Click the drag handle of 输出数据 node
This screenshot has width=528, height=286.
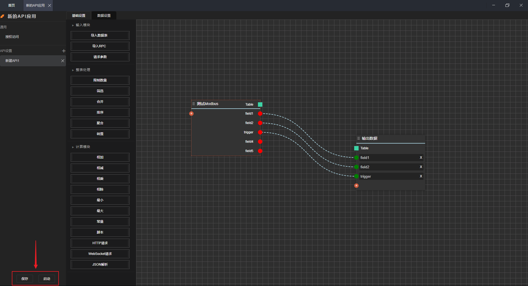359,138
